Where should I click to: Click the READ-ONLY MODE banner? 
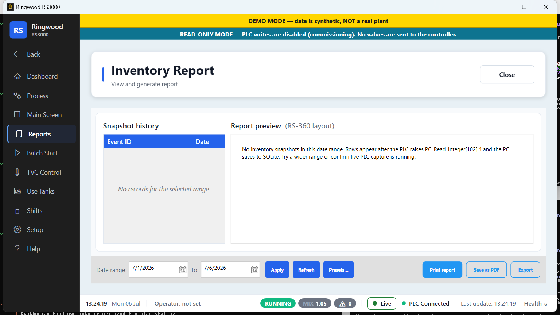(318, 34)
